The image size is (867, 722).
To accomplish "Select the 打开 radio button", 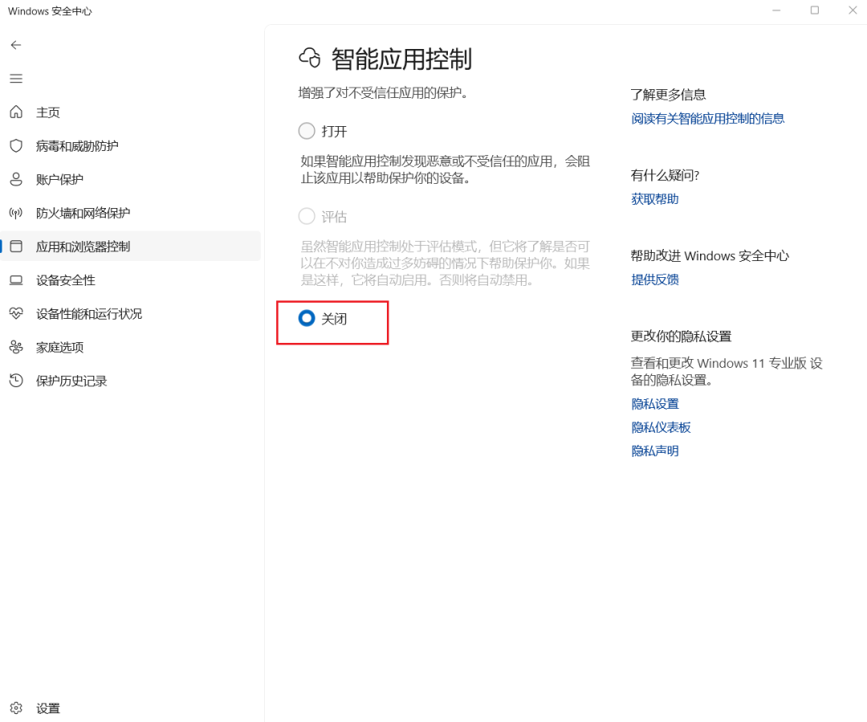I will click(307, 131).
